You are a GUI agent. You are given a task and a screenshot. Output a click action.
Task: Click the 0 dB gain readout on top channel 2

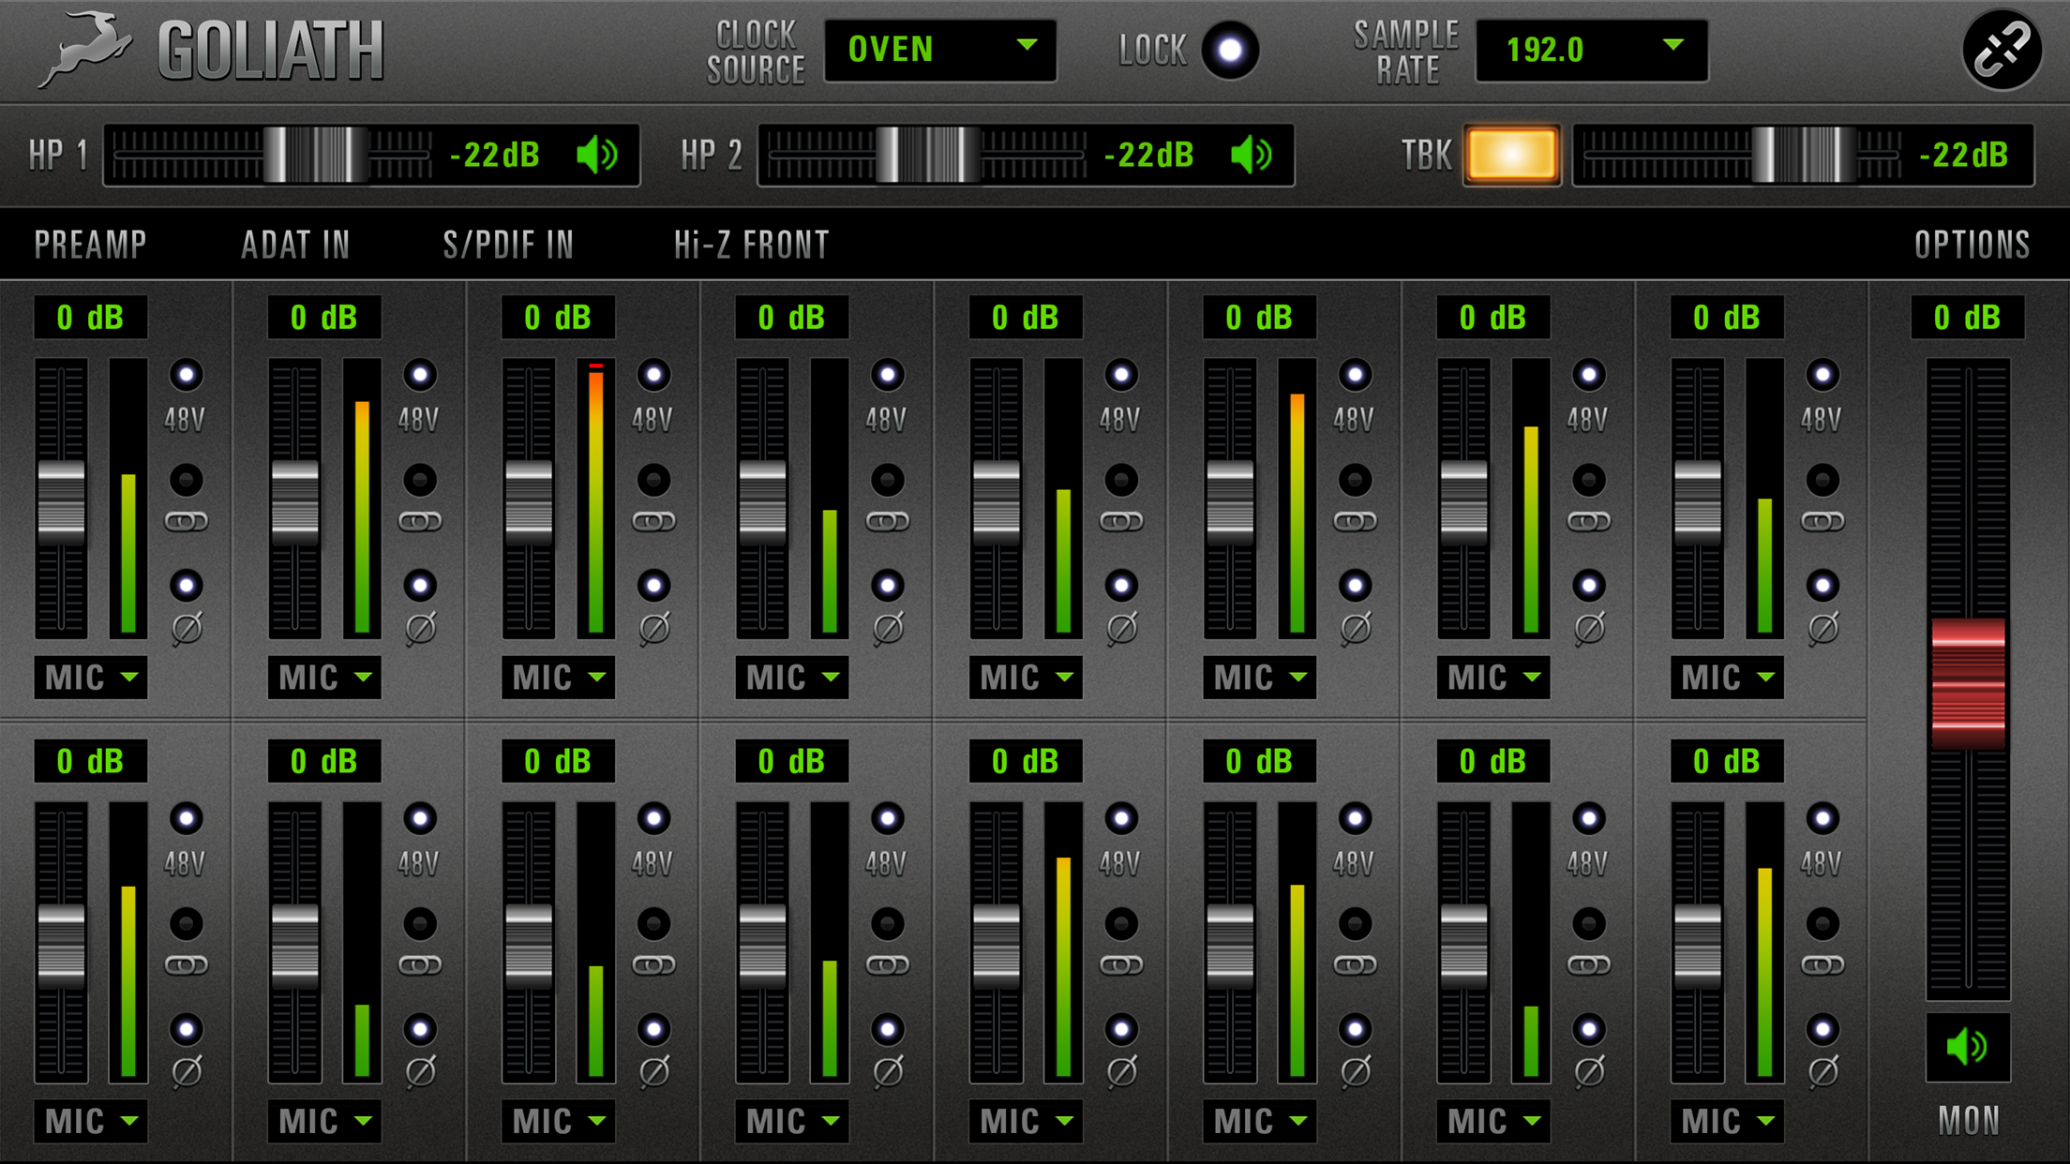(324, 318)
